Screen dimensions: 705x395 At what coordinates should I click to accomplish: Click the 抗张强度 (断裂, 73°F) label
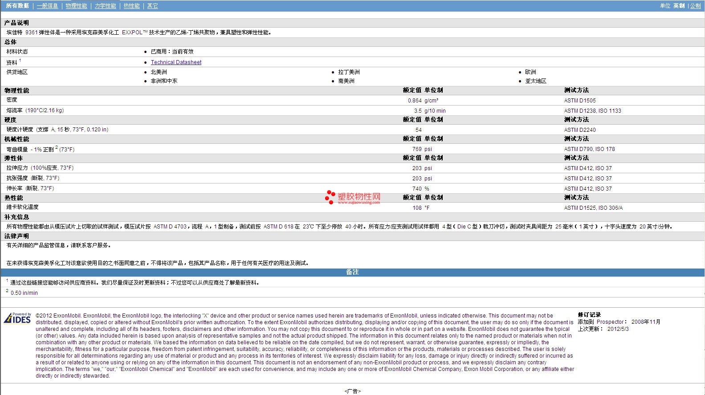(33, 178)
